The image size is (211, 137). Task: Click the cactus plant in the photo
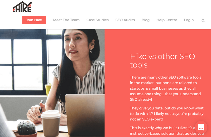coord(26,128)
